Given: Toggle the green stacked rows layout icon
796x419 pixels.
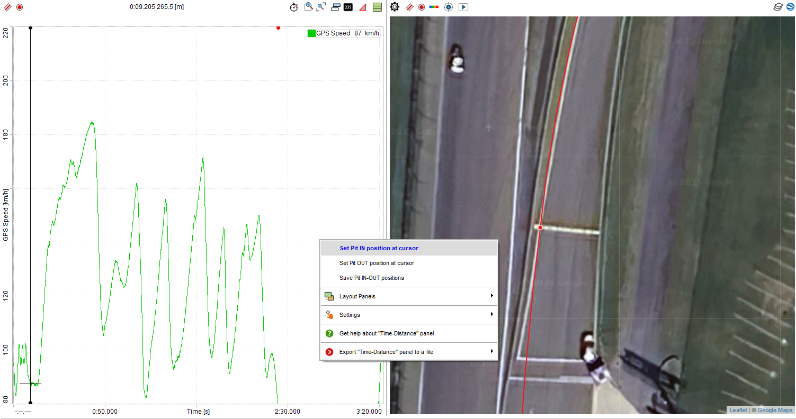Looking at the screenshot, I should (x=377, y=7).
